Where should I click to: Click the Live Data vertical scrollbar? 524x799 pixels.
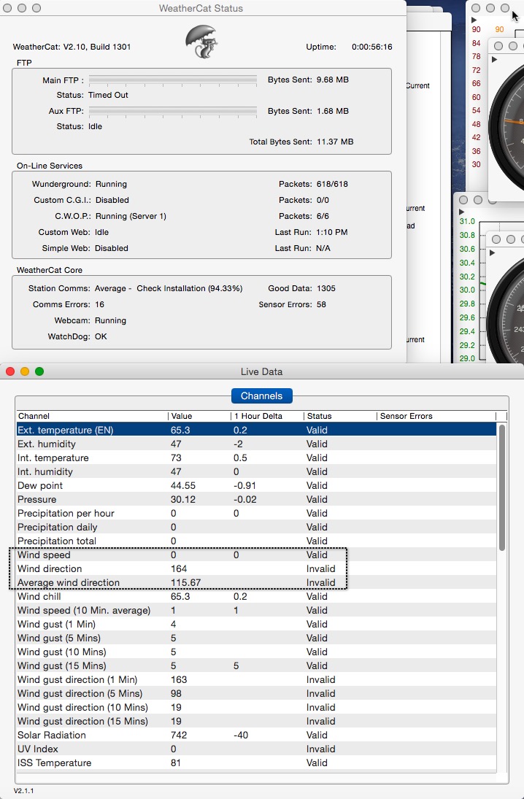click(x=502, y=487)
